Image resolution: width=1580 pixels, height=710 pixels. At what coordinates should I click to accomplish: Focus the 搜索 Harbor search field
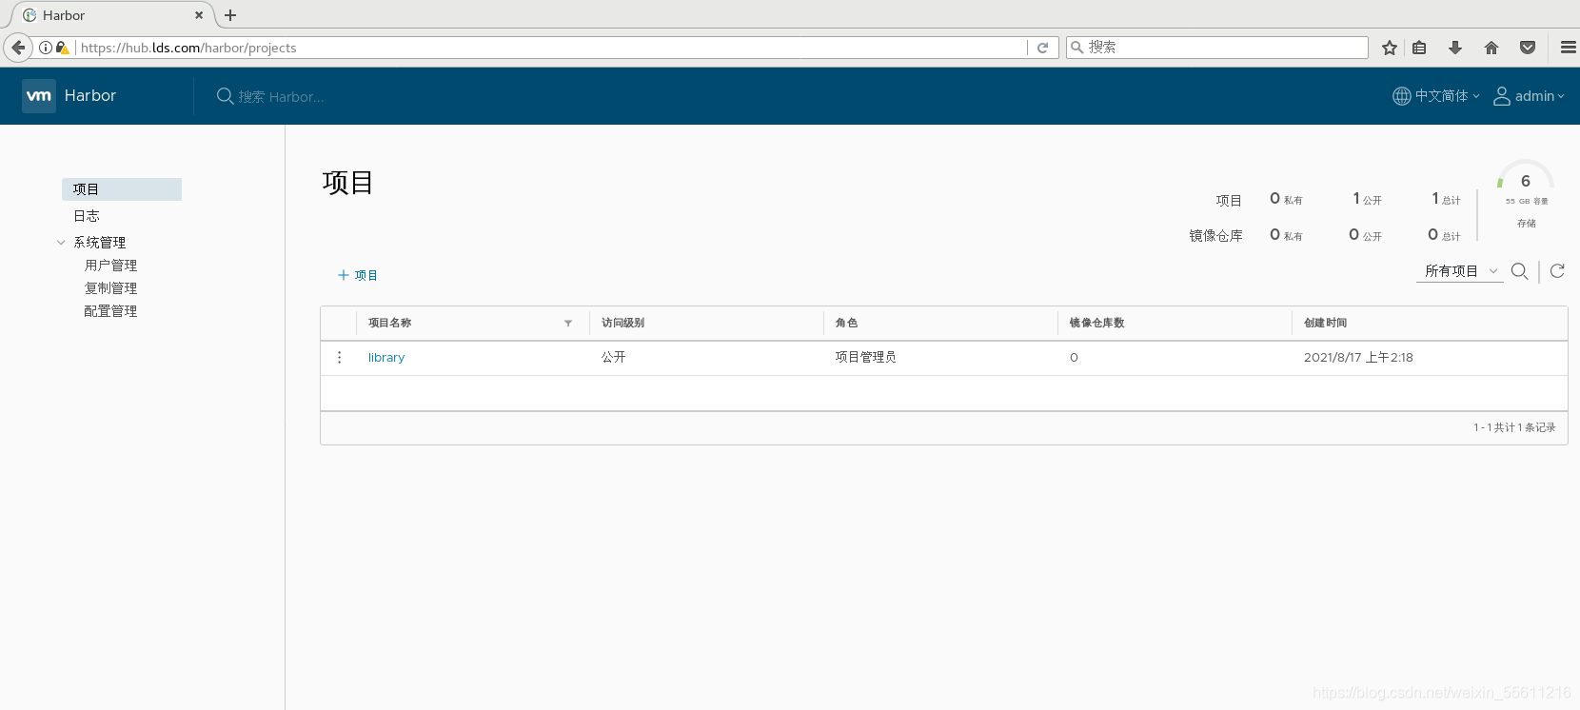tap(281, 96)
